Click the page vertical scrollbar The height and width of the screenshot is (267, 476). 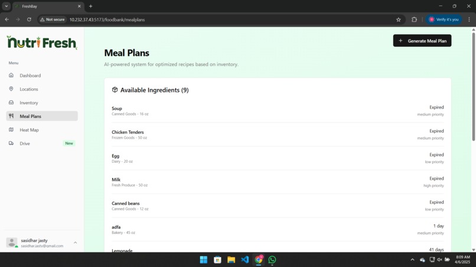point(473,87)
